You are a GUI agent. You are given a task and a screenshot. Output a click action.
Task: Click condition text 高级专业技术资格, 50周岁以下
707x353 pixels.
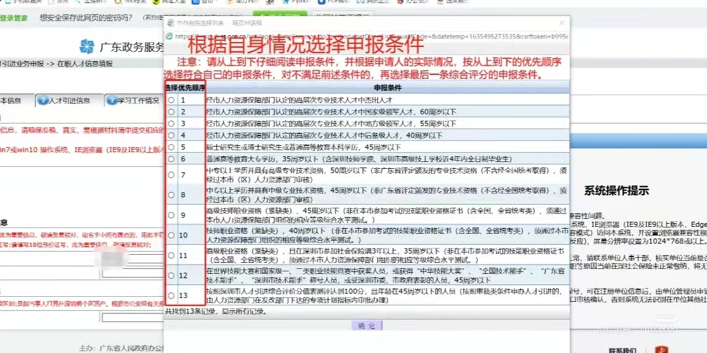386,175
